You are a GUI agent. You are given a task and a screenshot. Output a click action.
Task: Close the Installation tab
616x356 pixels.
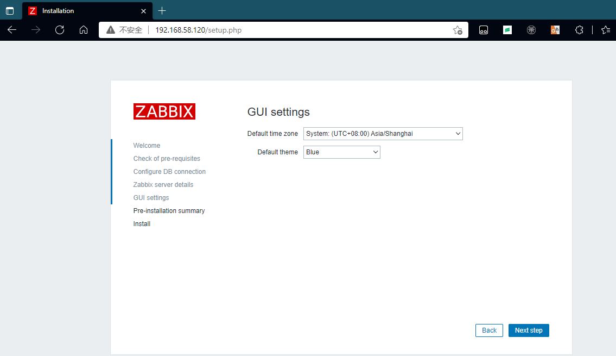pos(143,11)
